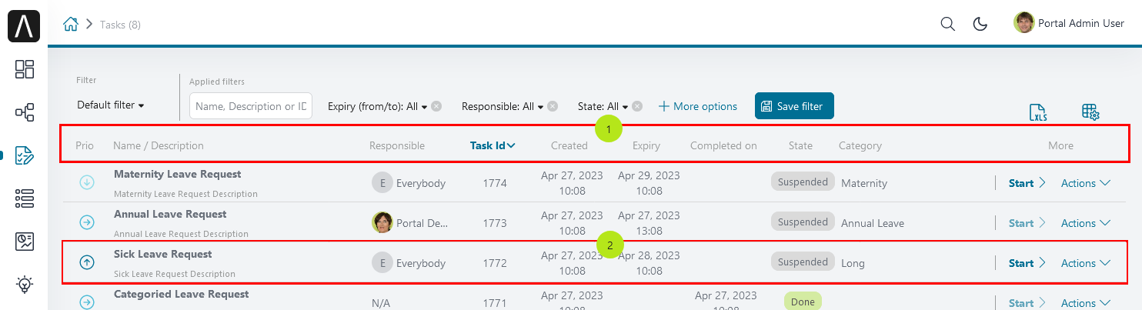This screenshot has width=1142, height=310.
Task: Start the Maternity Leave Request task
Action: 1027,183
